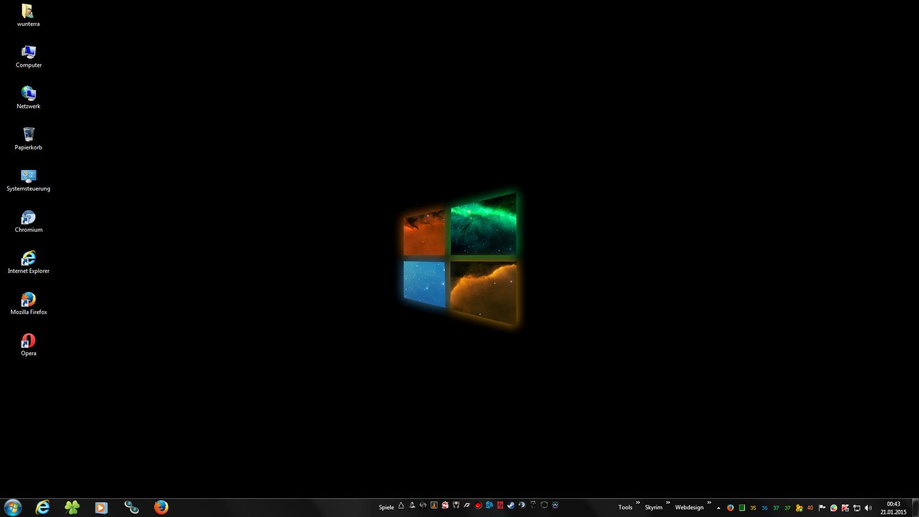
Task: Open Firefox from the taskbar
Action: coord(161,507)
